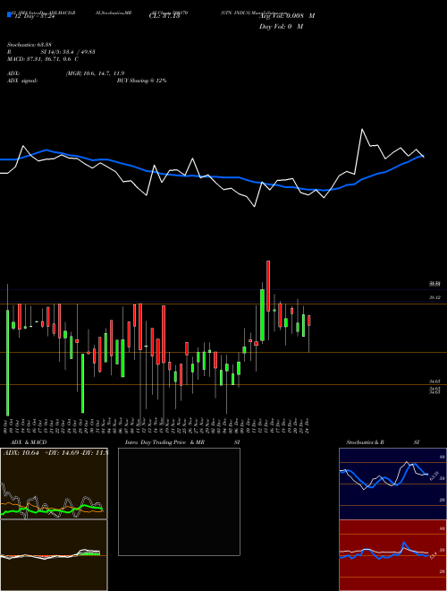Image resolution: width=447 pixels, height=591 pixels.
Task: Click the 'Avg Vol: 0.008 M' label
Action: [287, 16]
